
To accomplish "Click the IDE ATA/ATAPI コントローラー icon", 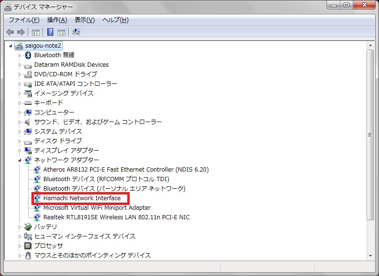I will [28, 84].
